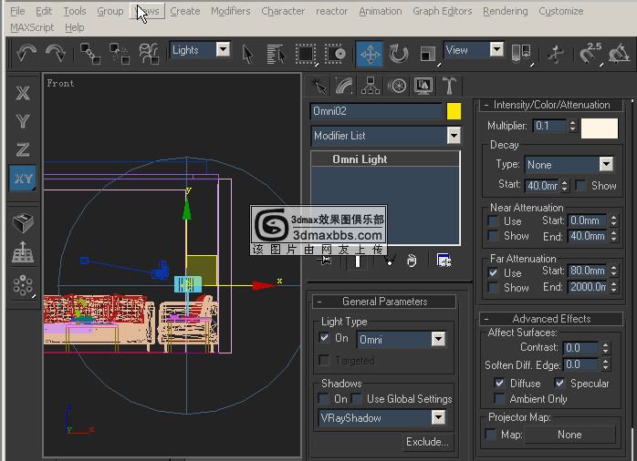637x461 pixels.
Task: Choose the Rectangular Selection Region tool
Action: pos(306,54)
